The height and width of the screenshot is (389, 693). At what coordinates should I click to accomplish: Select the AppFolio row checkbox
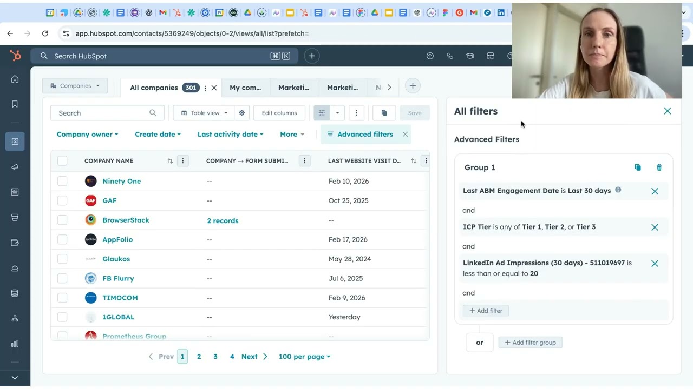pos(62,239)
